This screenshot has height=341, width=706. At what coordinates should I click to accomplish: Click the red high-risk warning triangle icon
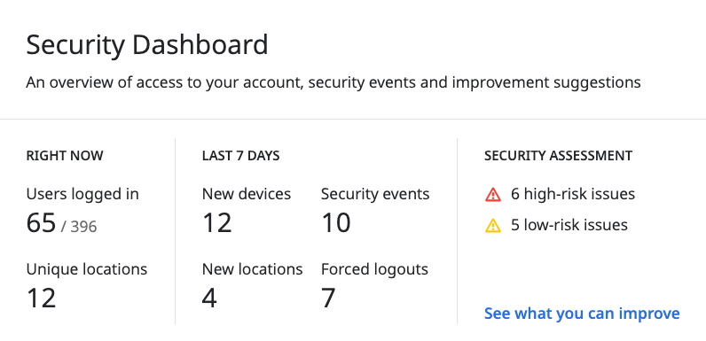tap(493, 195)
